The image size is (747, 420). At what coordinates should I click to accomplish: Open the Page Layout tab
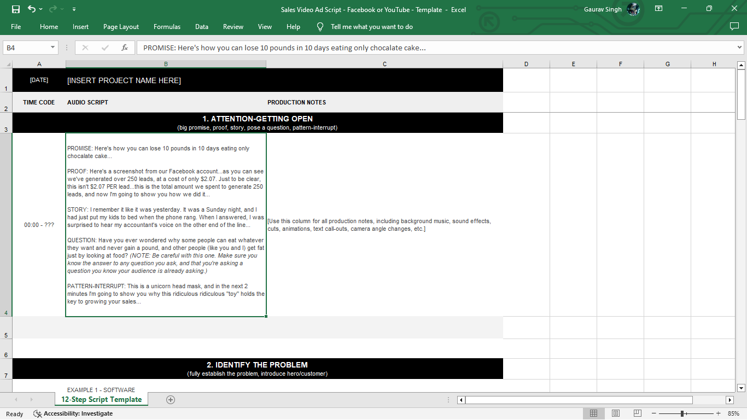pos(121,26)
